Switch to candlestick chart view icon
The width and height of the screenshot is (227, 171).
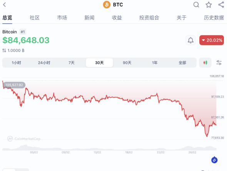click(205, 63)
